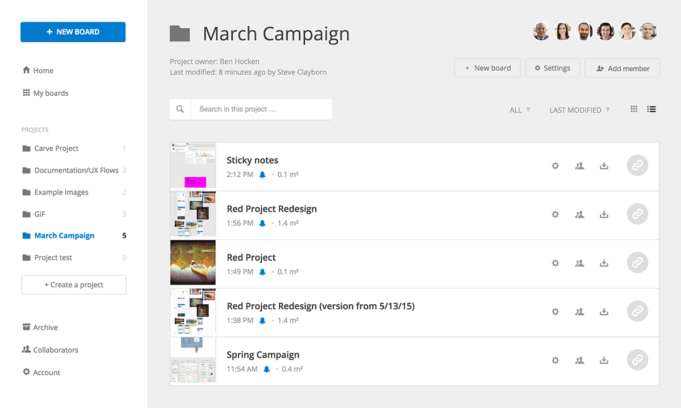Image resolution: width=681 pixels, height=408 pixels.
Task: Toggle notification bell on Sticky notes
Action: 262,175
